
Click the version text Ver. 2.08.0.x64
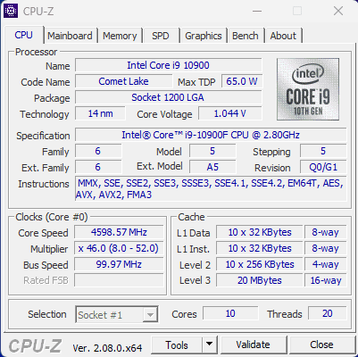coord(107,348)
